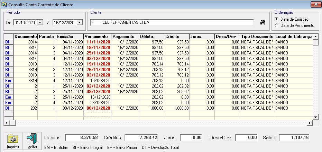Click the Vencimento column header
The height and width of the screenshot is (152, 322).
tap(97, 36)
